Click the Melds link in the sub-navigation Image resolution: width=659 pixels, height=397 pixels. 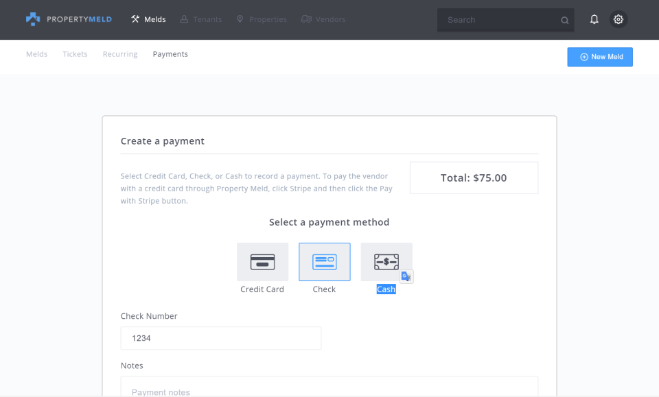point(36,53)
